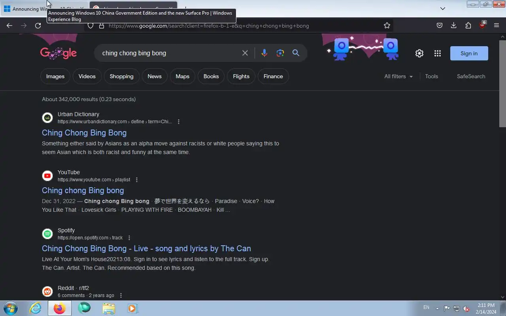Filter results by Flights
506x316 pixels.
(241, 76)
